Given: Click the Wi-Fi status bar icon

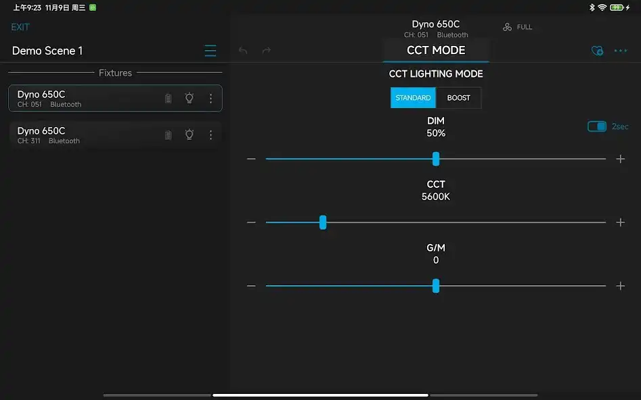Looking at the screenshot, I should [x=602, y=7].
